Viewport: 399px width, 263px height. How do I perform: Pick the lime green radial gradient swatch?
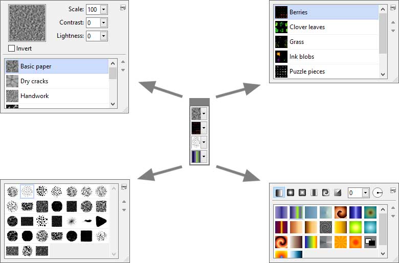356,227
